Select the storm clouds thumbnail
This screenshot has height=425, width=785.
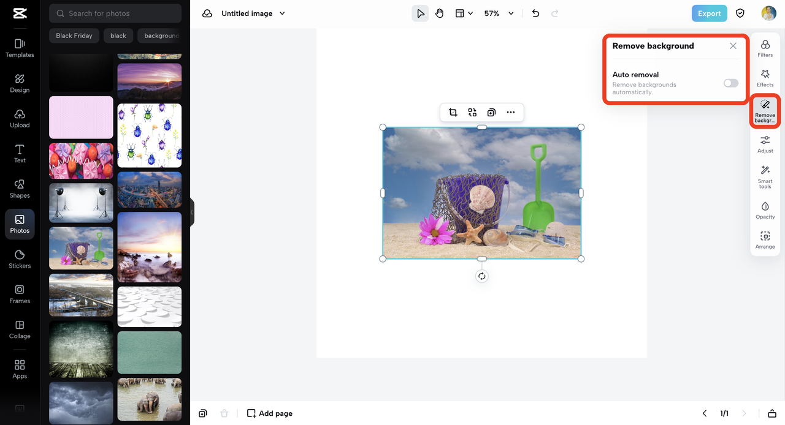(81, 402)
